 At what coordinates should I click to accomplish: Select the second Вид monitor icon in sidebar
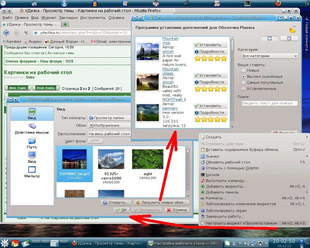tap(32, 157)
